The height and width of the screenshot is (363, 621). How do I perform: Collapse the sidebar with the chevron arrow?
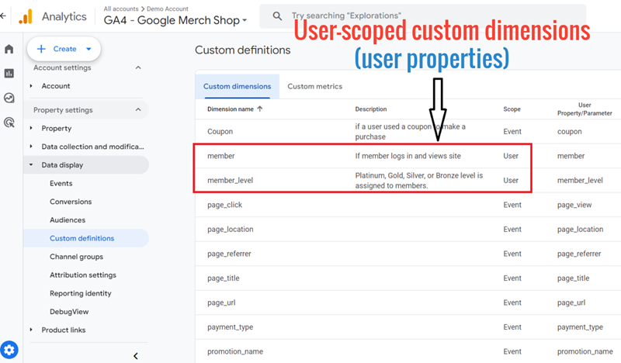pyautogui.click(x=136, y=356)
